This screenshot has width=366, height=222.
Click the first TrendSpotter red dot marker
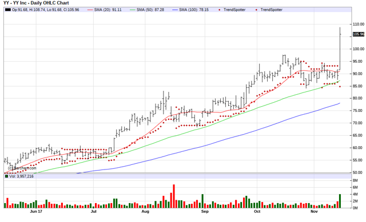tap(219, 10)
